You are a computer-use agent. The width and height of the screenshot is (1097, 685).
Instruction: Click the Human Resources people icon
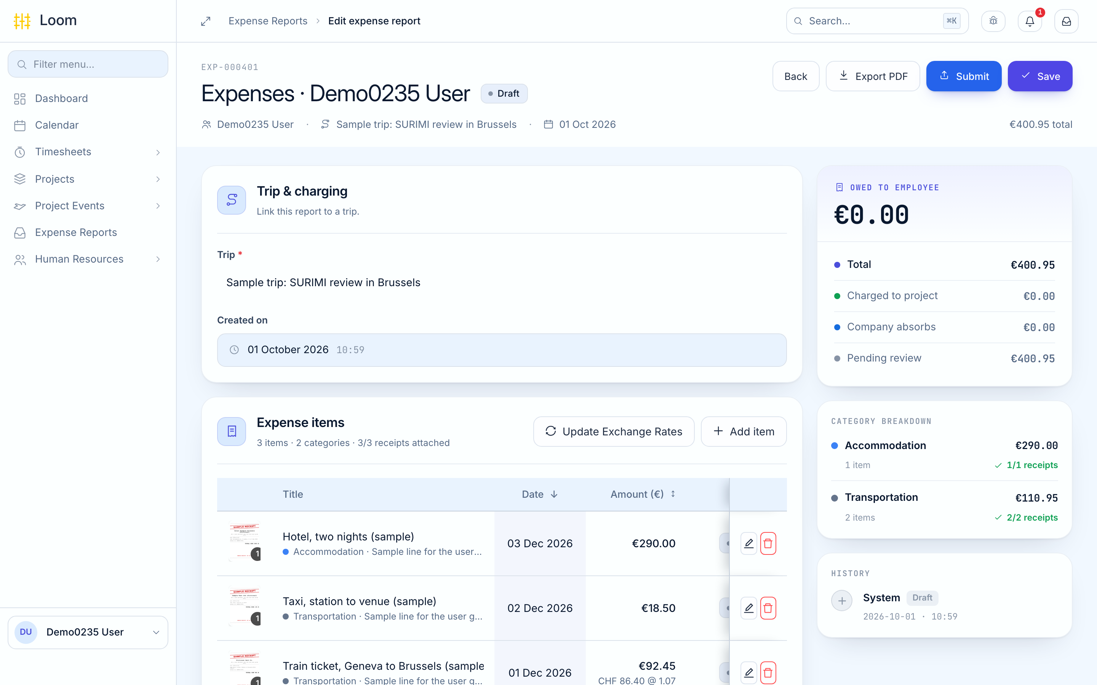[x=19, y=260]
